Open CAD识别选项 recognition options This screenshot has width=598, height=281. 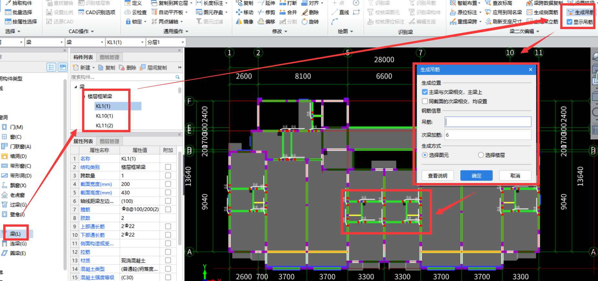coord(97,12)
